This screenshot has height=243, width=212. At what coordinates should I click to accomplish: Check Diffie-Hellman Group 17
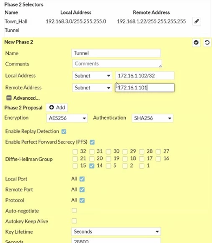142,158
